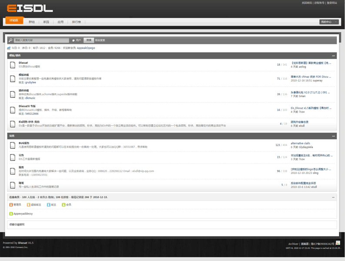Open new member AppeakOpego's profile

86,48
